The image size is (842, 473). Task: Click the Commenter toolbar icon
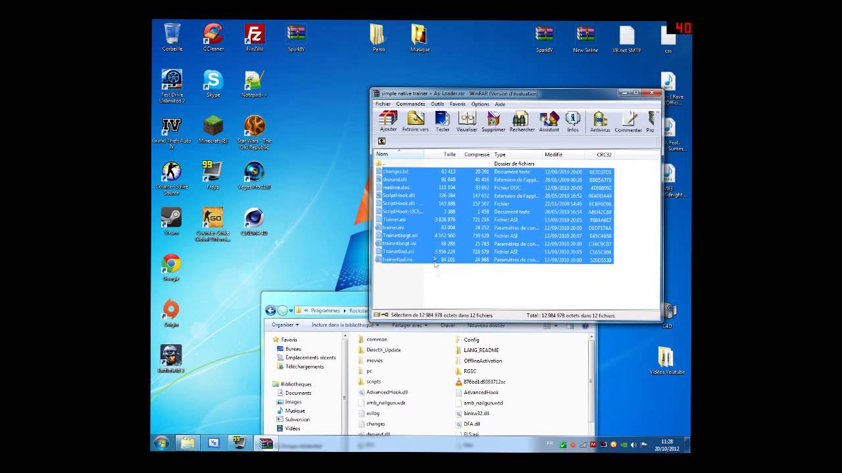tap(628, 122)
